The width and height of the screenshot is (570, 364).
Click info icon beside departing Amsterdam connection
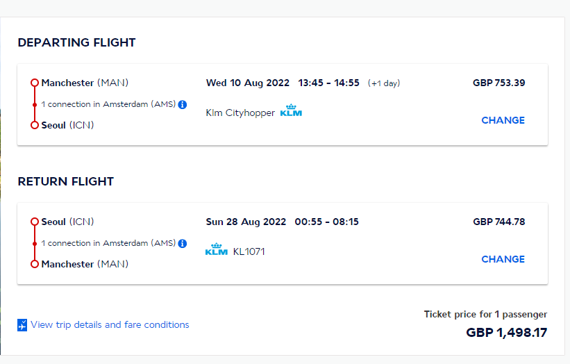coord(183,104)
